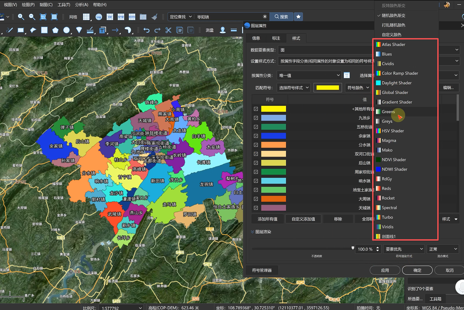This screenshot has height=310, width=464.
Task: Open the 符号管理器 button
Action: click(262, 270)
